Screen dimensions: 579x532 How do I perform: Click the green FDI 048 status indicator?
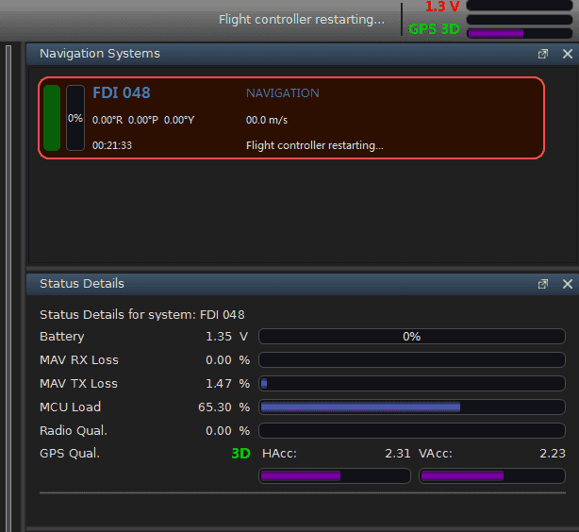[x=52, y=118]
